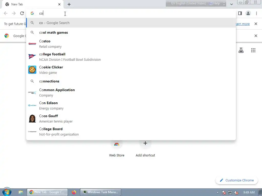
Task: Open the Learn more link
Action: tap(243, 24)
